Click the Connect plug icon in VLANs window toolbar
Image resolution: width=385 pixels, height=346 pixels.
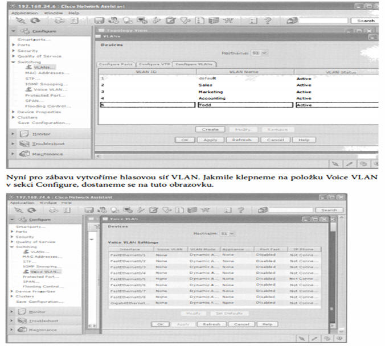[21, 21]
